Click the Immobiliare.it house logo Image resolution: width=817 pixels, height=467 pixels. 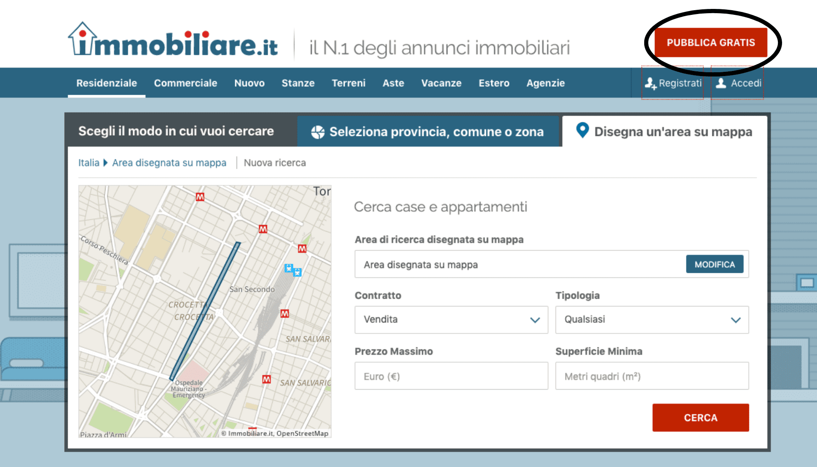pyautogui.click(x=172, y=40)
